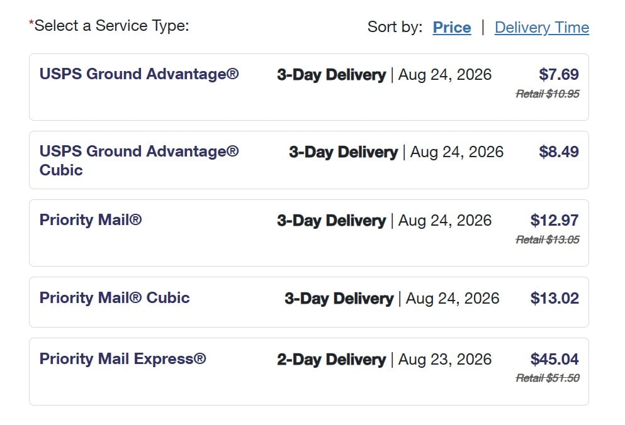
Task: Click 2-Day Delivery Aug 23 text
Action: [x=384, y=359]
